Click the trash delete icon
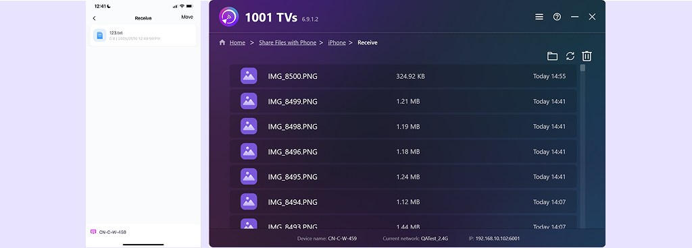Screen dimensions: 692x248 click(x=587, y=56)
